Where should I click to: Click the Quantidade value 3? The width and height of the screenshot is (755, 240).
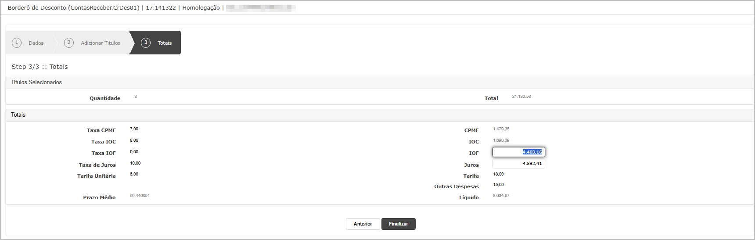136,97
